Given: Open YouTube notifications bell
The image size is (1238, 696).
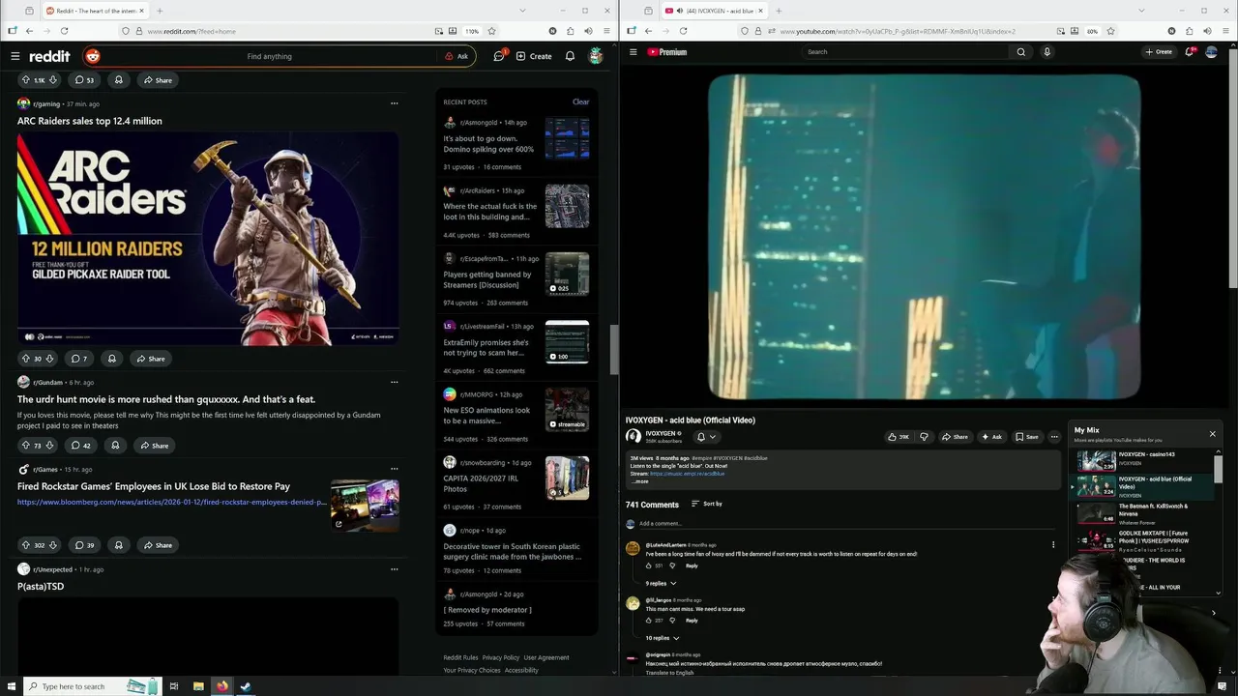Looking at the screenshot, I should 1190,52.
